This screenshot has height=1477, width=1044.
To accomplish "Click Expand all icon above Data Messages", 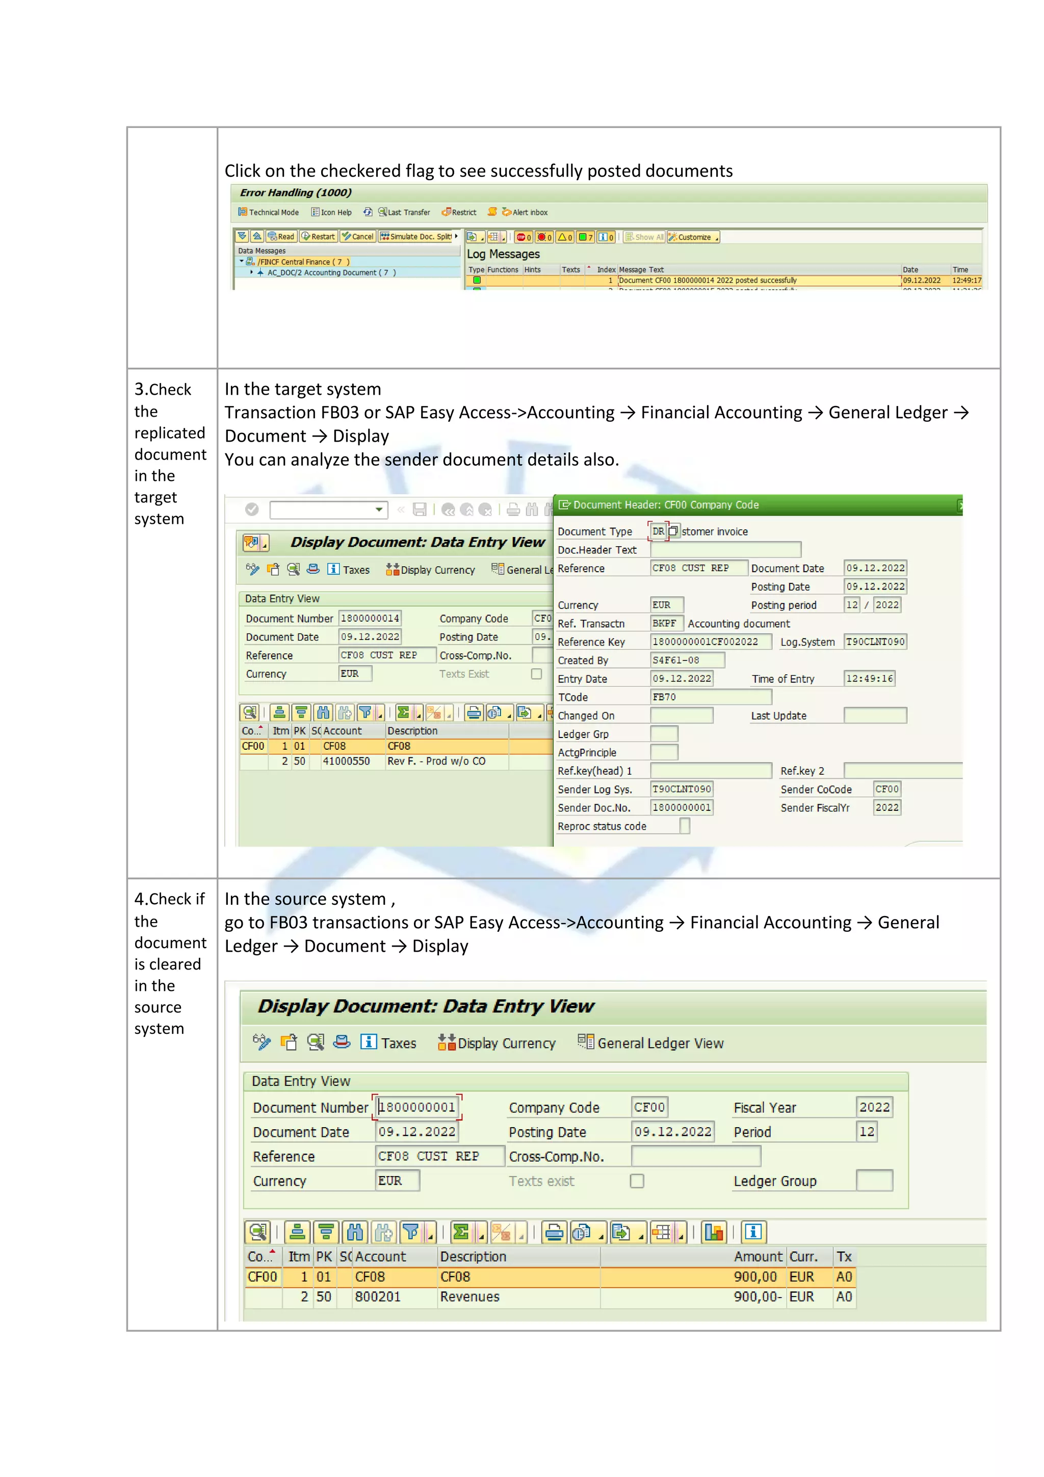I will coord(242,236).
